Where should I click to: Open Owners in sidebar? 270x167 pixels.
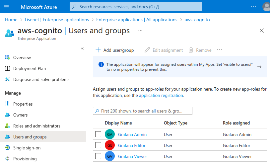[x=20, y=115]
